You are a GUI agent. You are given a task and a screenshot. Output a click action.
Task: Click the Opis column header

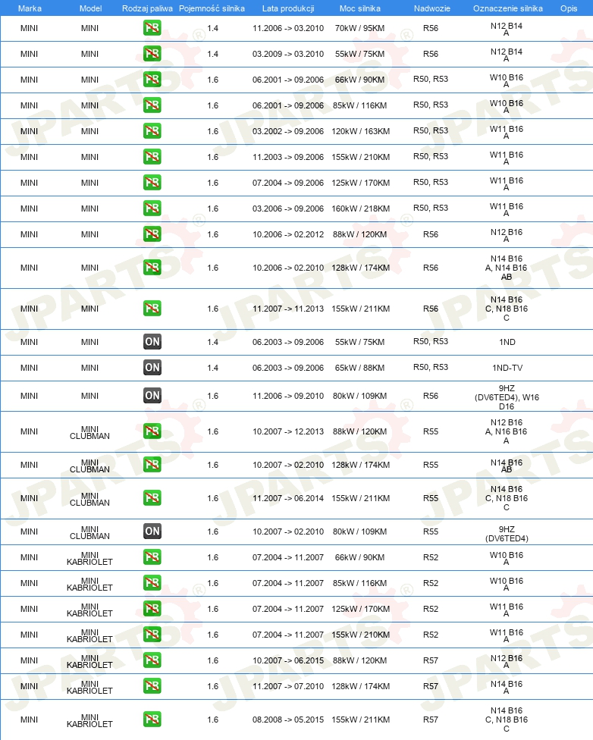[x=569, y=8]
